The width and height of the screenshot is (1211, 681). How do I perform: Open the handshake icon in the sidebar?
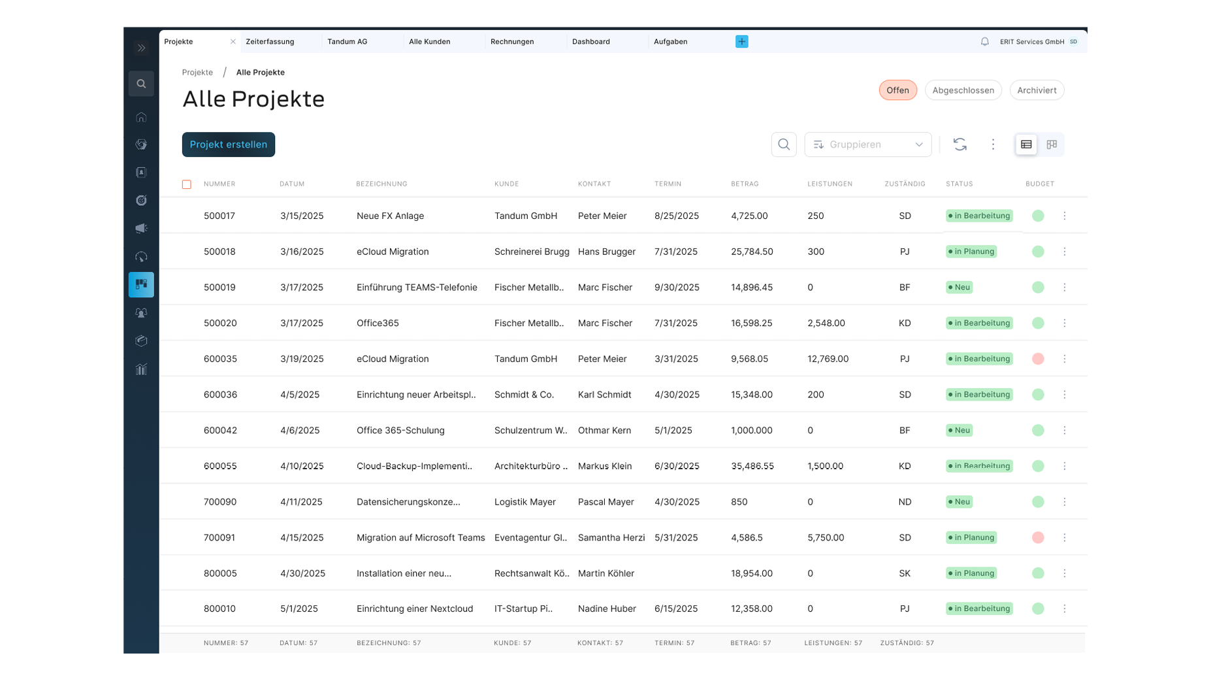tap(141, 144)
